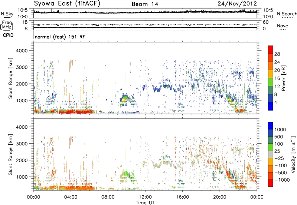Select the 12:00 time tick label
Viewport: 297px width, 205px height.
[145, 197]
